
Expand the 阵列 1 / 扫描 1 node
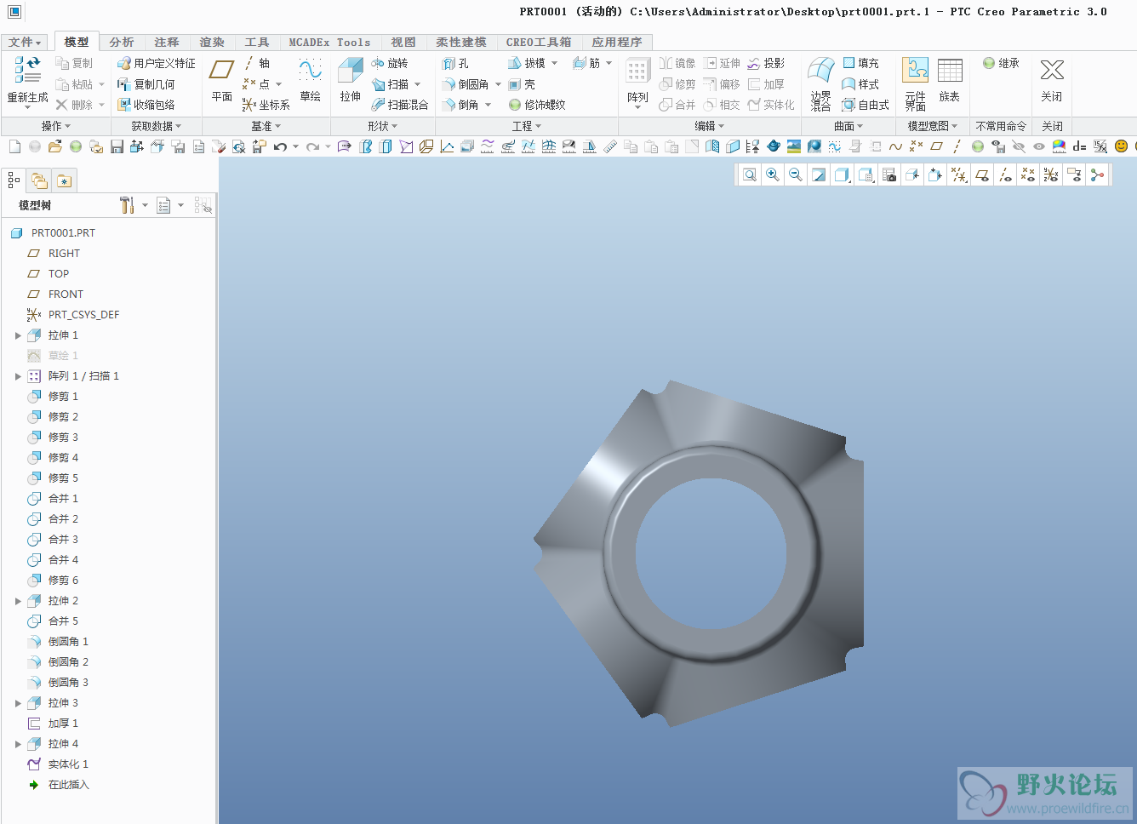18,376
